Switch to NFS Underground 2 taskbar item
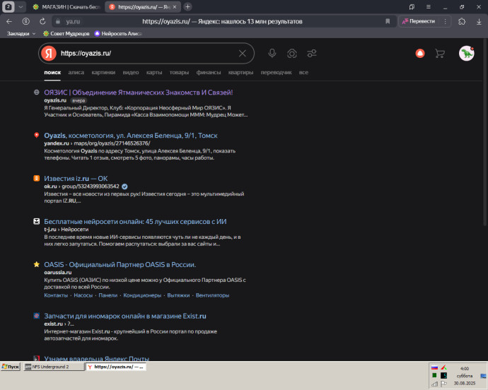This screenshot has width=488, height=390. point(54,367)
